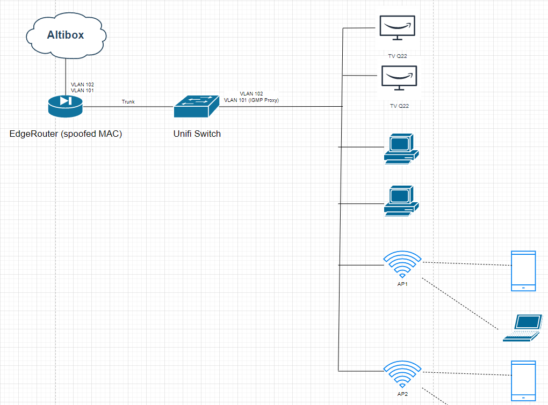This screenshot has width=548, height=405.
Task: Select the laptop icon connected to AP1
Action: [x=523, y=328]
